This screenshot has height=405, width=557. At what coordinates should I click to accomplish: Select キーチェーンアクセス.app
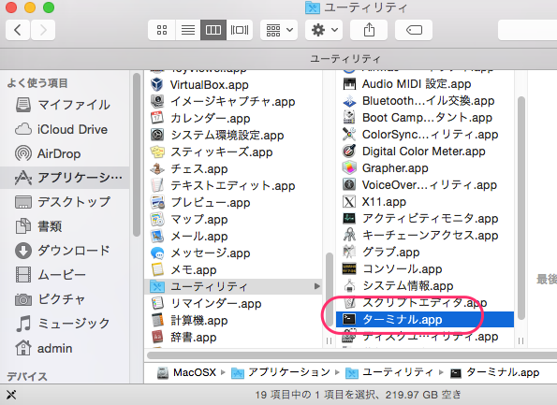click(x=425, y=236)
